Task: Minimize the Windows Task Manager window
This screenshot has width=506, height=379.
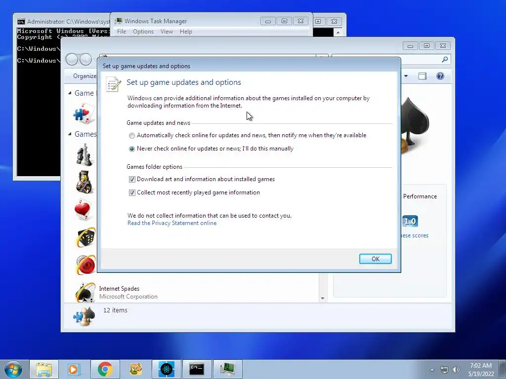Action: pyautogui.click(x=268, y=21)
